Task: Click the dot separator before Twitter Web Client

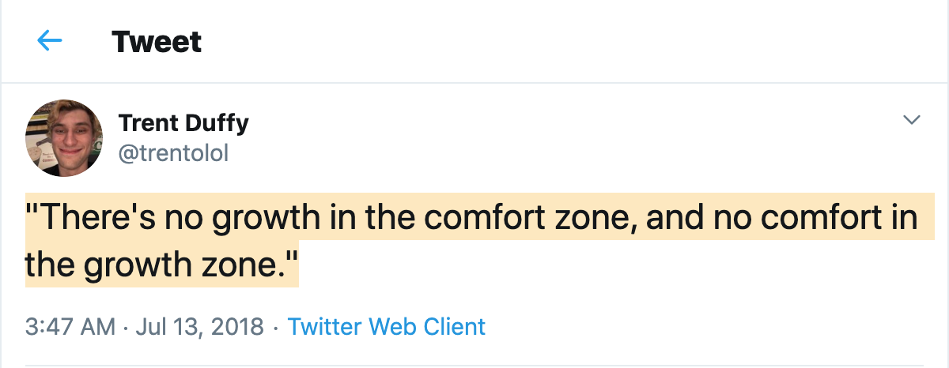Action: point(275,326)
